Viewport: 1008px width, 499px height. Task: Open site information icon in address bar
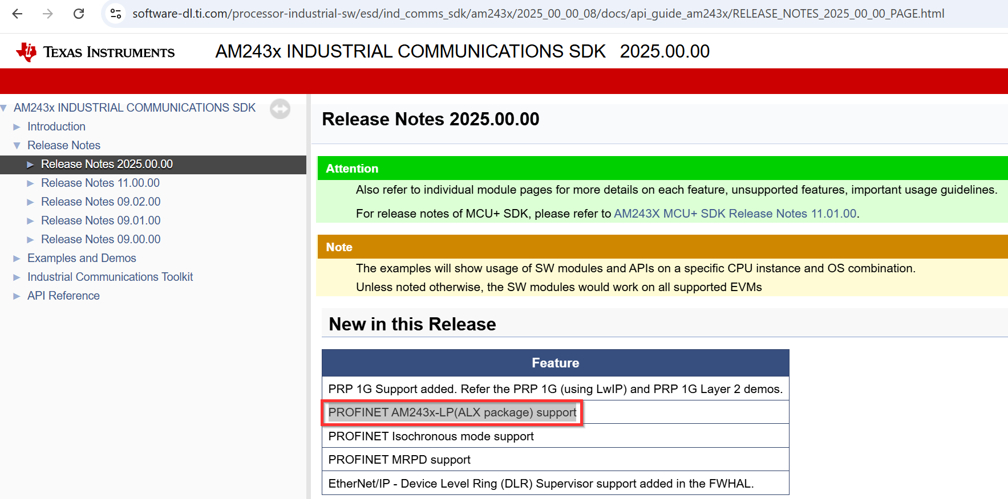click(116, 14)
